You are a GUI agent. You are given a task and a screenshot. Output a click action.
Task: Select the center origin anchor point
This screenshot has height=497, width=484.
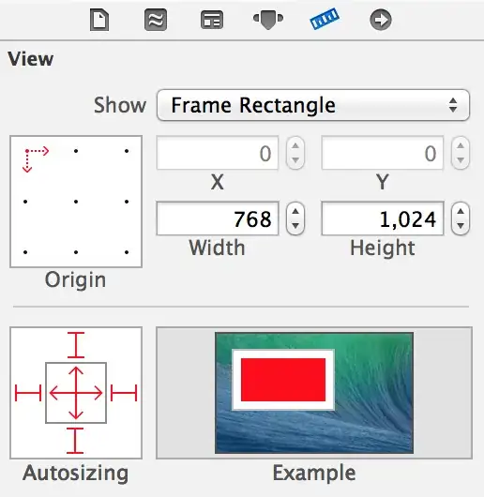point(76,202)
